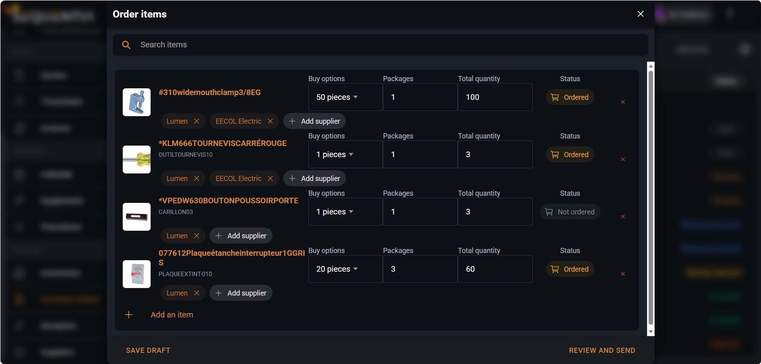Open KLM666 buy options dropdown
Viewport: 761px width, 364px height.
(345, 154)
